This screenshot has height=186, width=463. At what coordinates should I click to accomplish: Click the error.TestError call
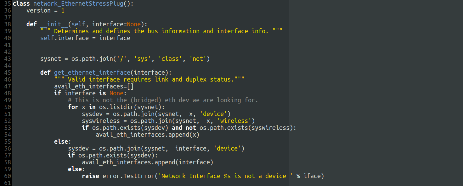click(129, 176)
